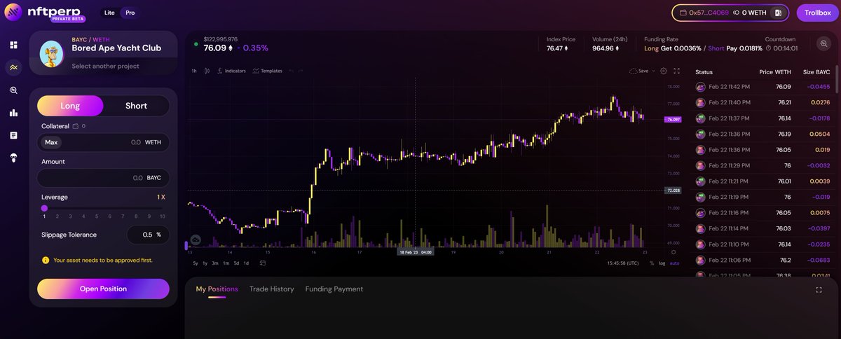Click the Amount BAYC input field
This screenshot has height=339, width=841.
click(103, 178)
